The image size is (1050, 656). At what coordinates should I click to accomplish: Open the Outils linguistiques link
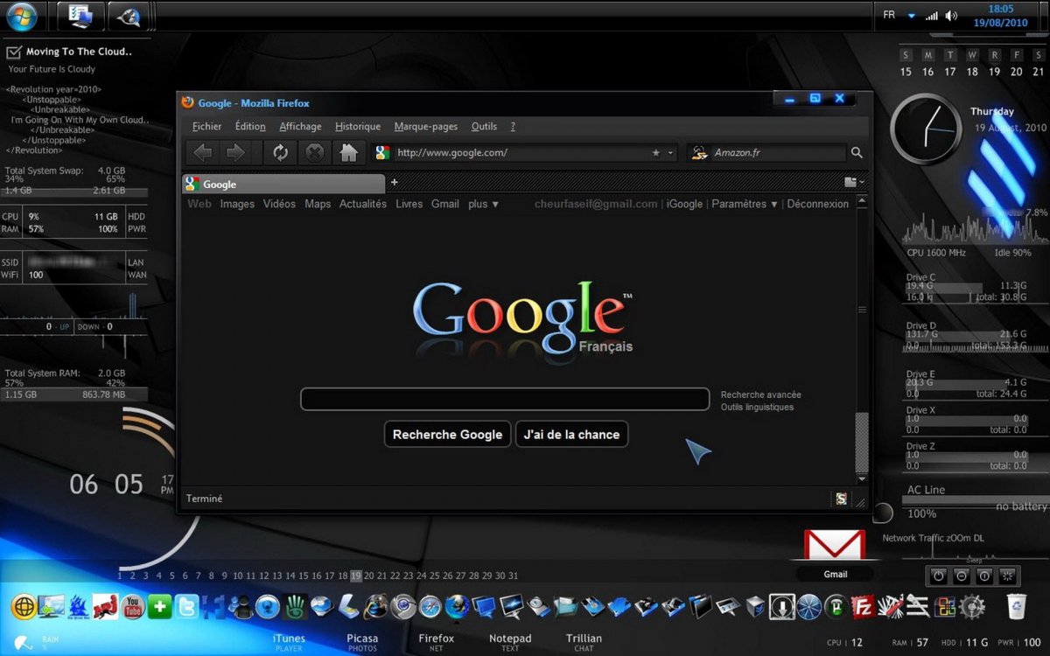758,407
